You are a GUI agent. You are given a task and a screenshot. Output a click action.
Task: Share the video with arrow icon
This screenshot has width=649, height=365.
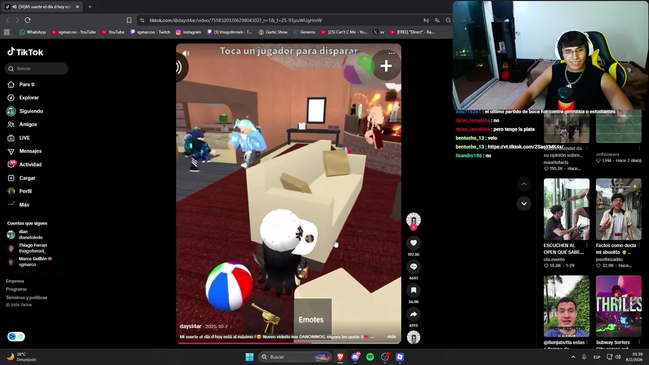point(413,314)
